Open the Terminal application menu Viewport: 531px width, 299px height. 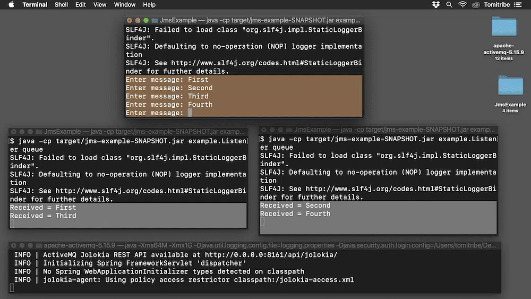click(x=35, y=5)
